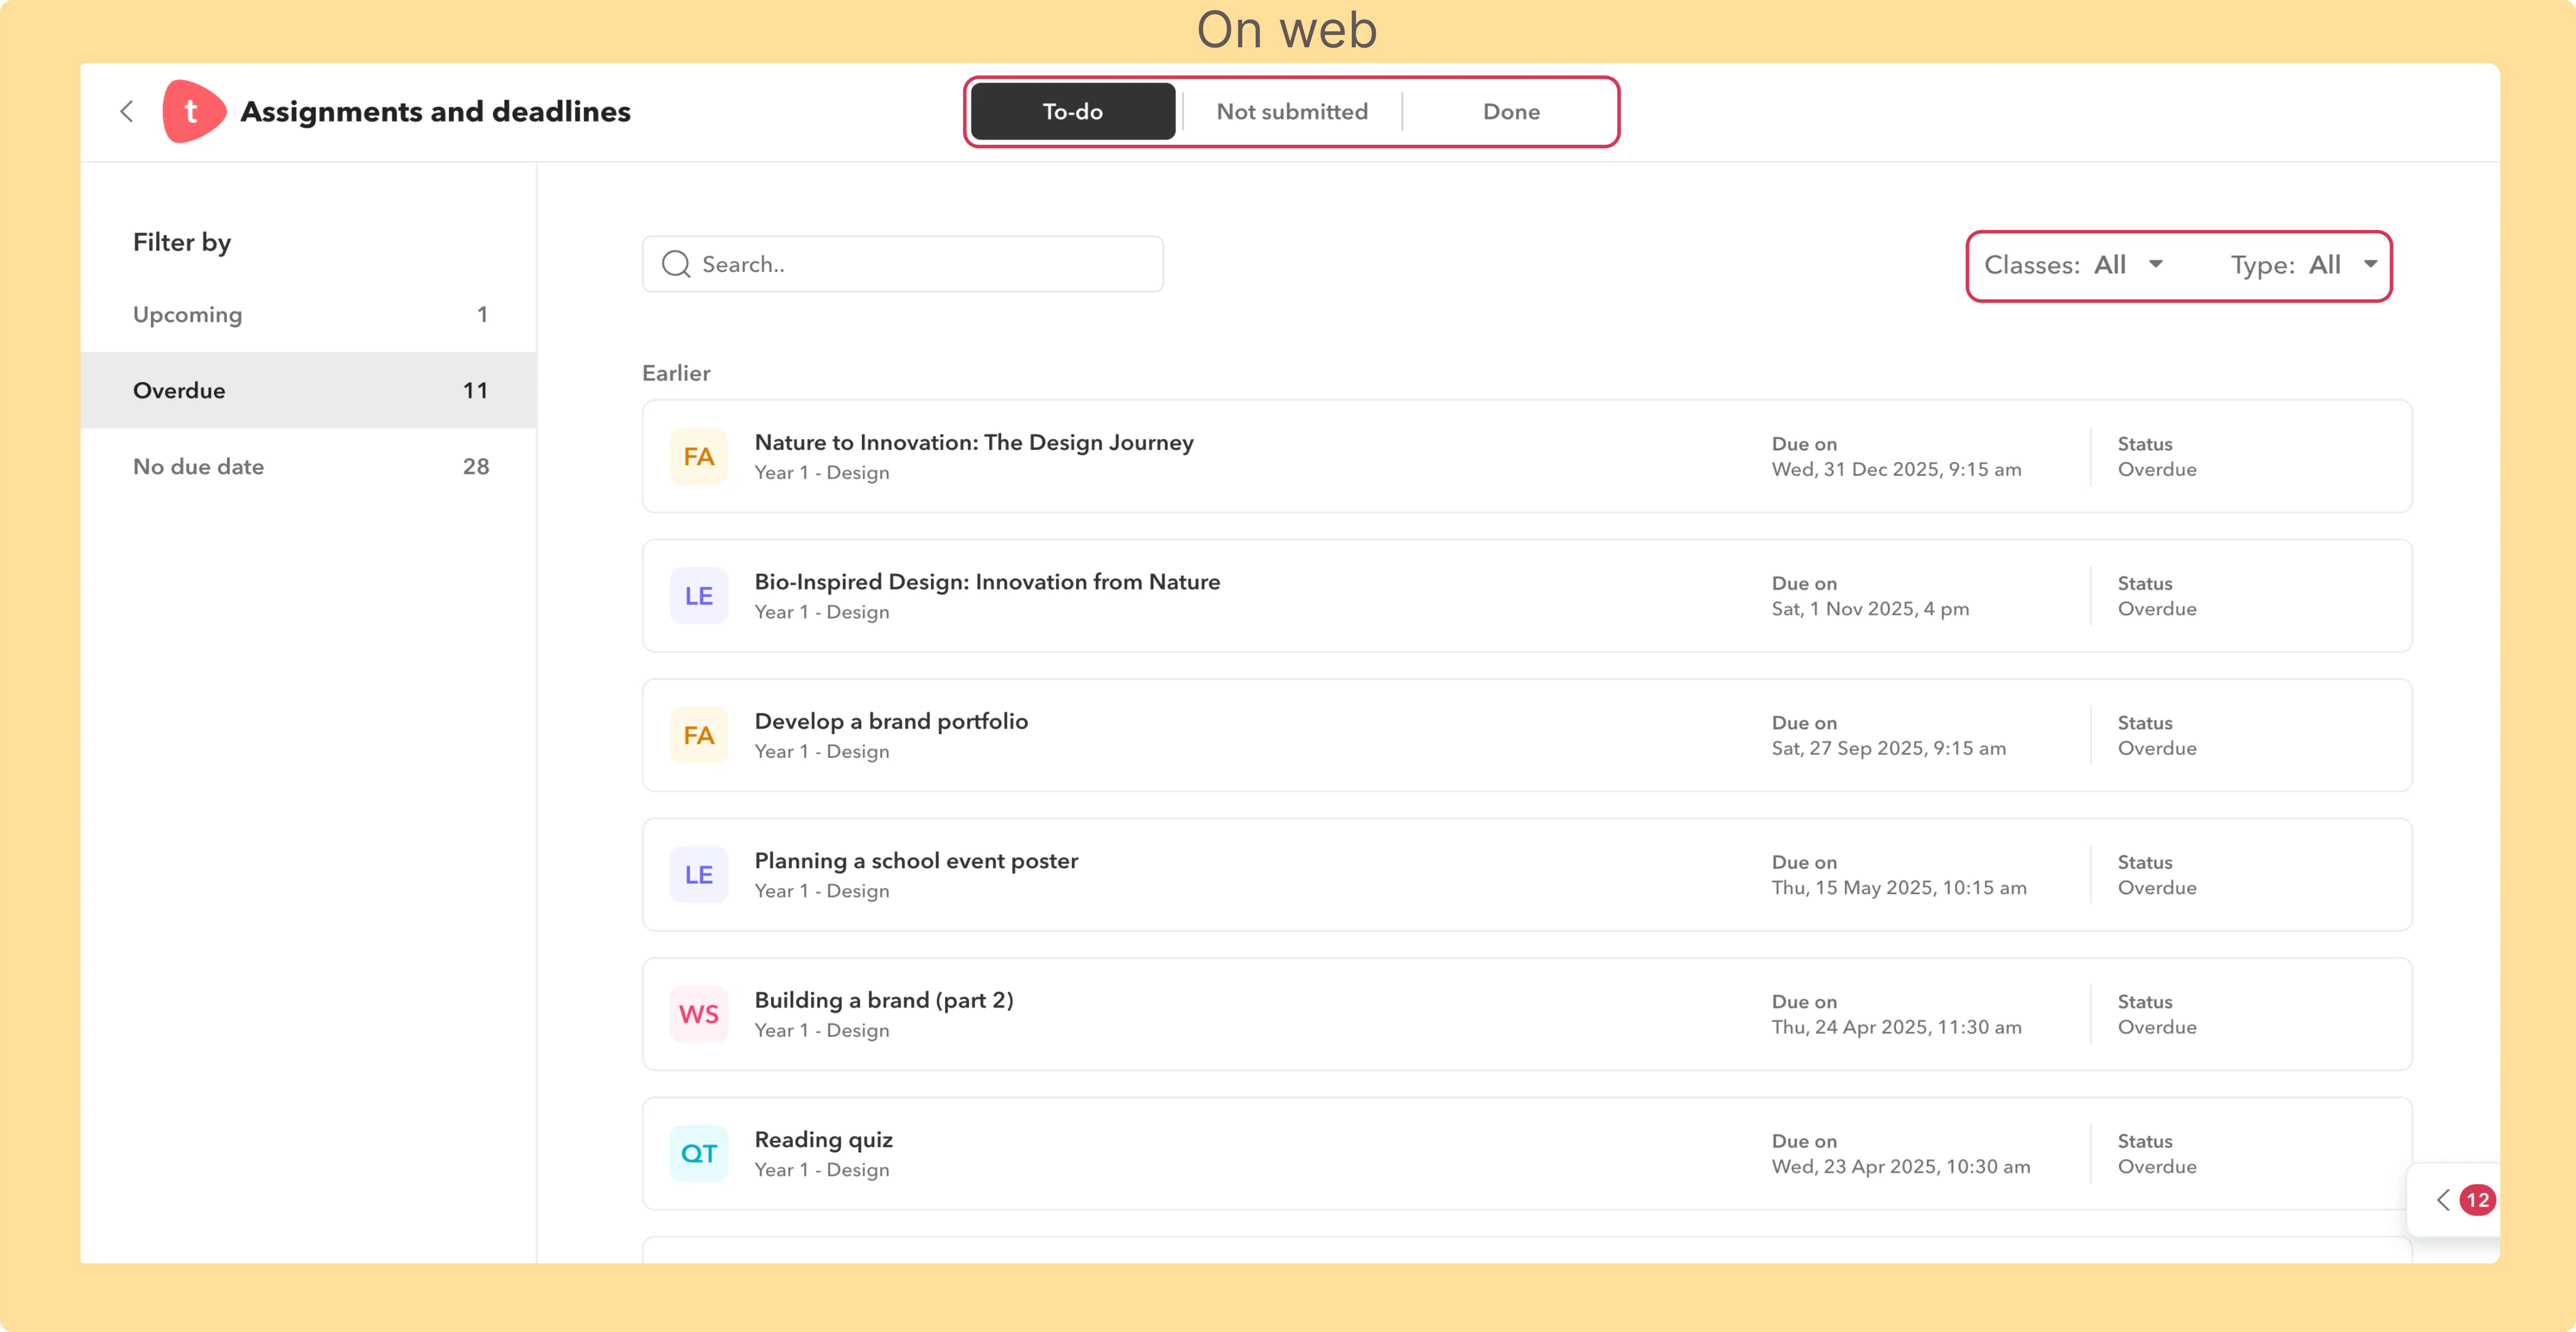Click the Assignments and deadlines page title
This screenshot has width=2576, height=1332.
[x=435, y=111]
